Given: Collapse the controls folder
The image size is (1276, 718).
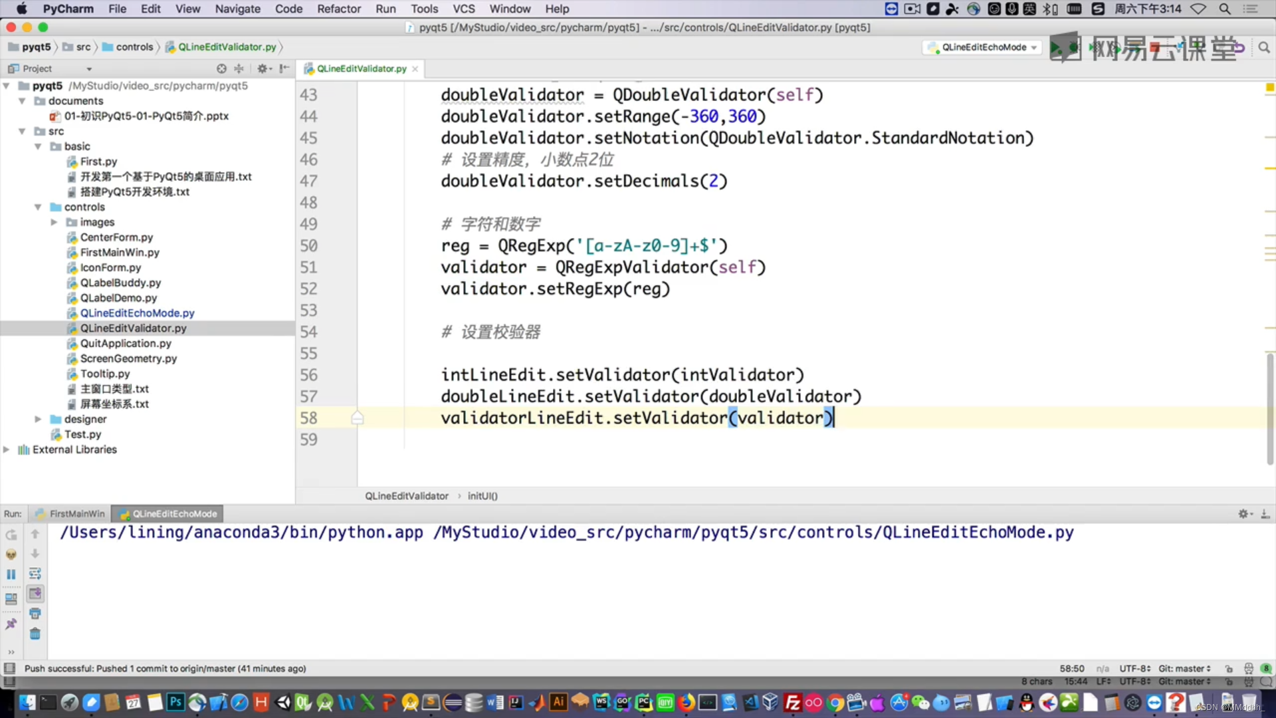Looking at the screenshot, I should [x=38, y=207].
